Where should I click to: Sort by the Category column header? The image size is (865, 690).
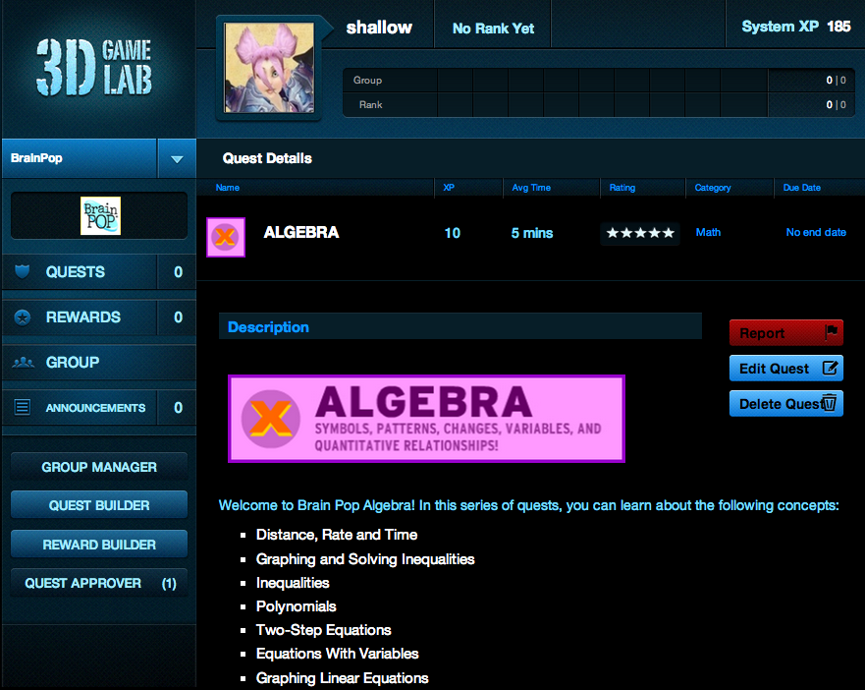713,188
